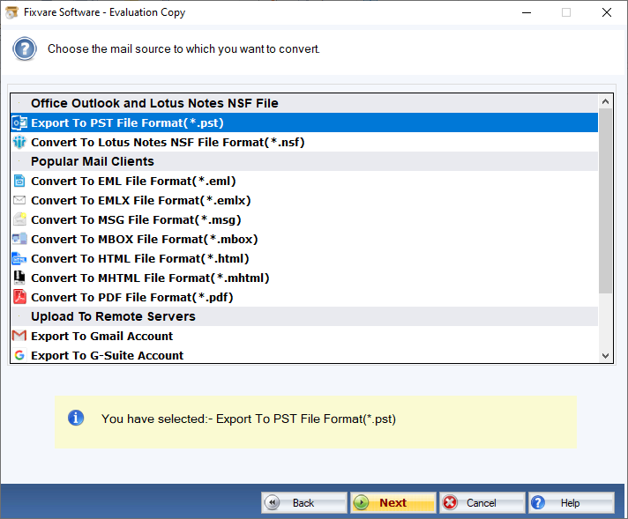This screenshot has height=519, width=628.
Task: Click the blue info icon in yellow panel
Action: pos(76,419)
